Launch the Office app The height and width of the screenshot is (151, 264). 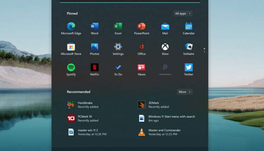click(x=142, y=47)
